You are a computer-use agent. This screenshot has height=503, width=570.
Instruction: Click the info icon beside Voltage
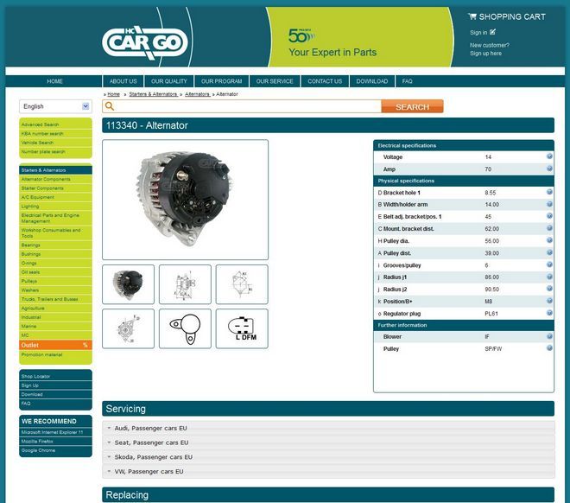549,157
